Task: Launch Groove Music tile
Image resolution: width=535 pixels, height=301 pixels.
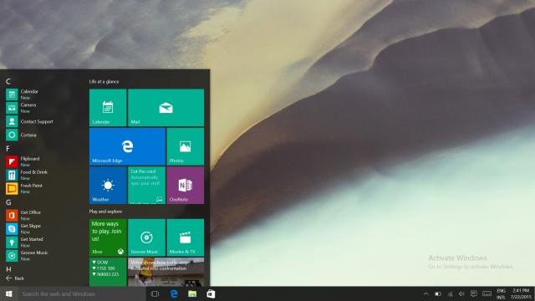Action: point(147,237)
